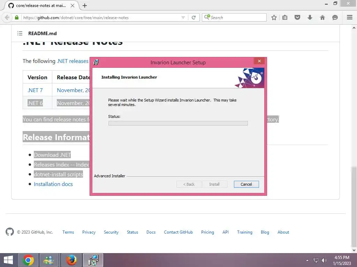The image size is (357, 267).
Task: Open the downloads arrow icon
Action: coord(310,17)
